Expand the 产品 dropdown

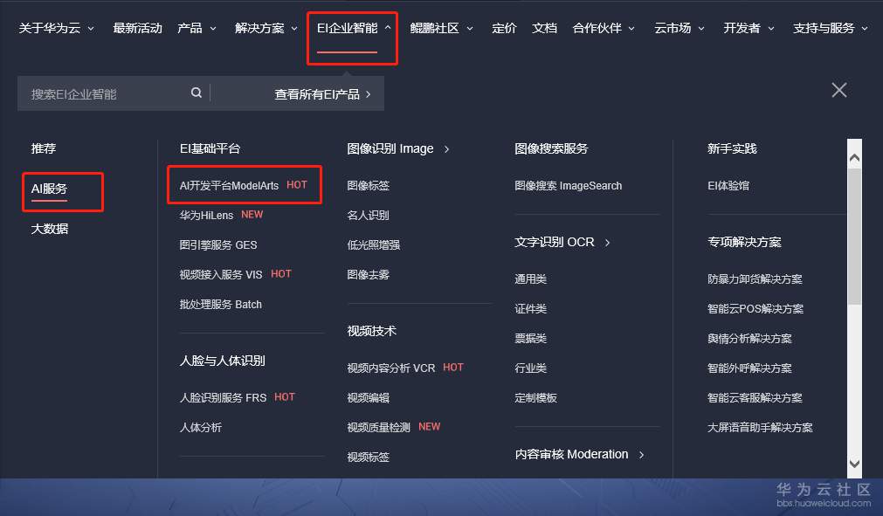[x=197, y=28]
